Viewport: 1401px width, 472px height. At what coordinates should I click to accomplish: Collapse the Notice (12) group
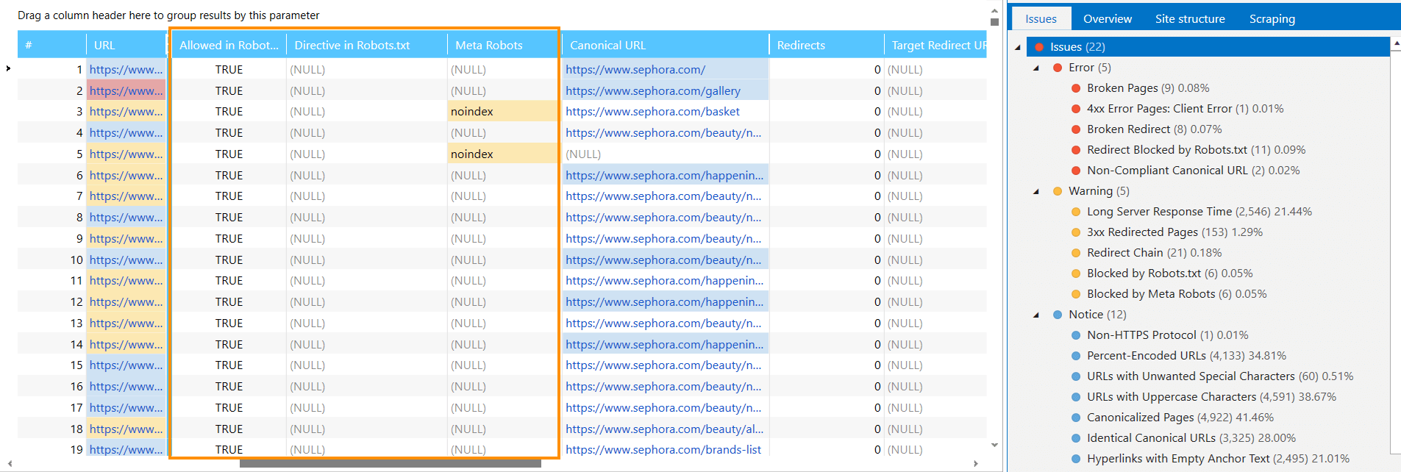pyautogui.click(x=1036, y=315)
